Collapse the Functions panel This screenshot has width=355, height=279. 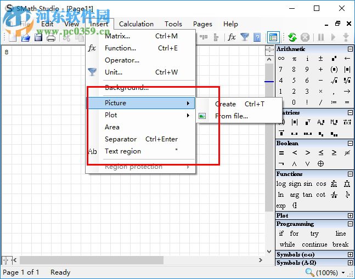tap(350, 174)
